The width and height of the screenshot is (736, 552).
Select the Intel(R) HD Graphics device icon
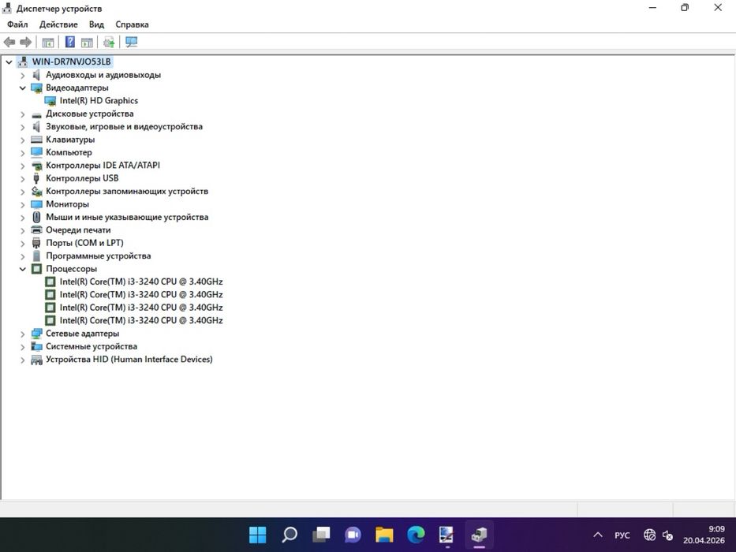click(x=50, y=101)
